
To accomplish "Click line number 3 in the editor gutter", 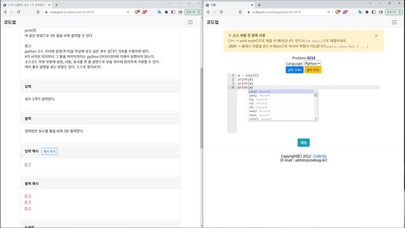I will 233,84.
